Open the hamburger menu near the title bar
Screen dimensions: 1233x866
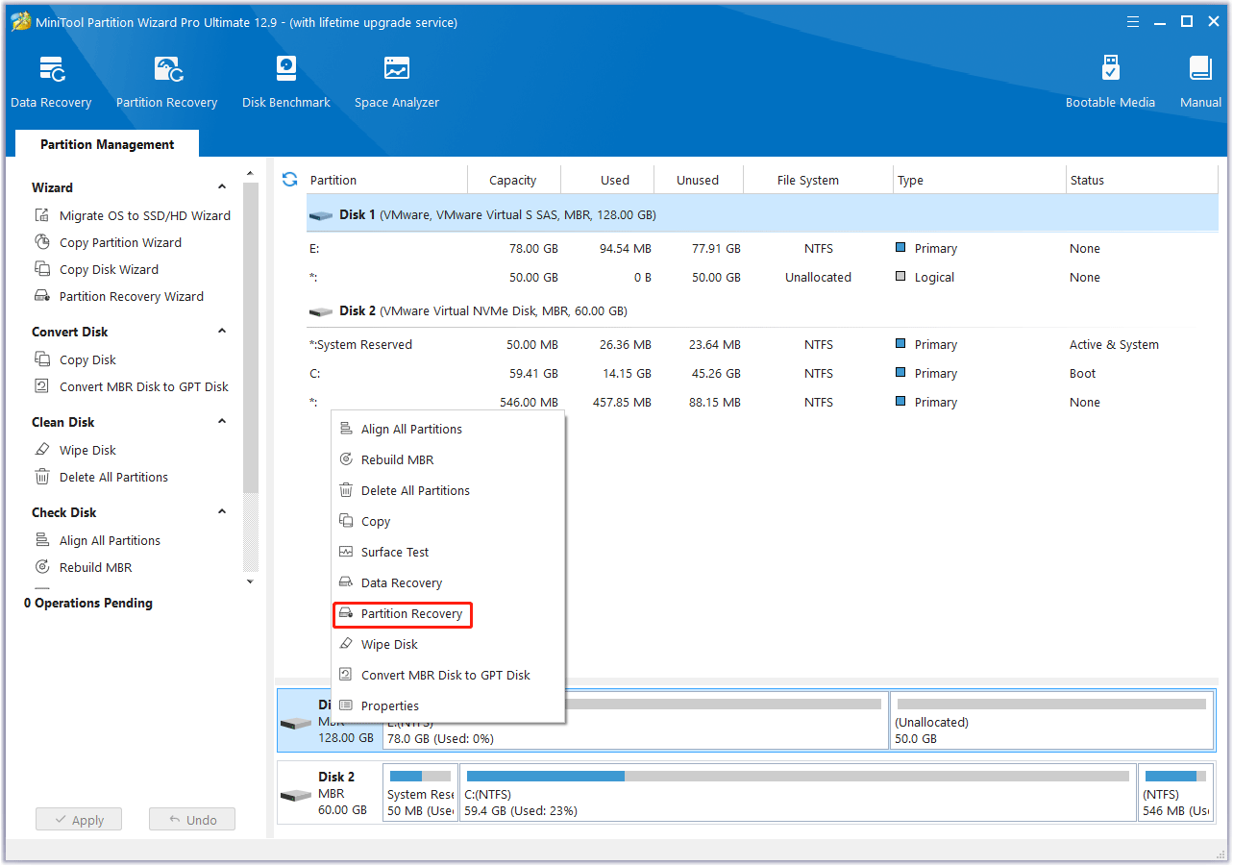pos(1132,20)
